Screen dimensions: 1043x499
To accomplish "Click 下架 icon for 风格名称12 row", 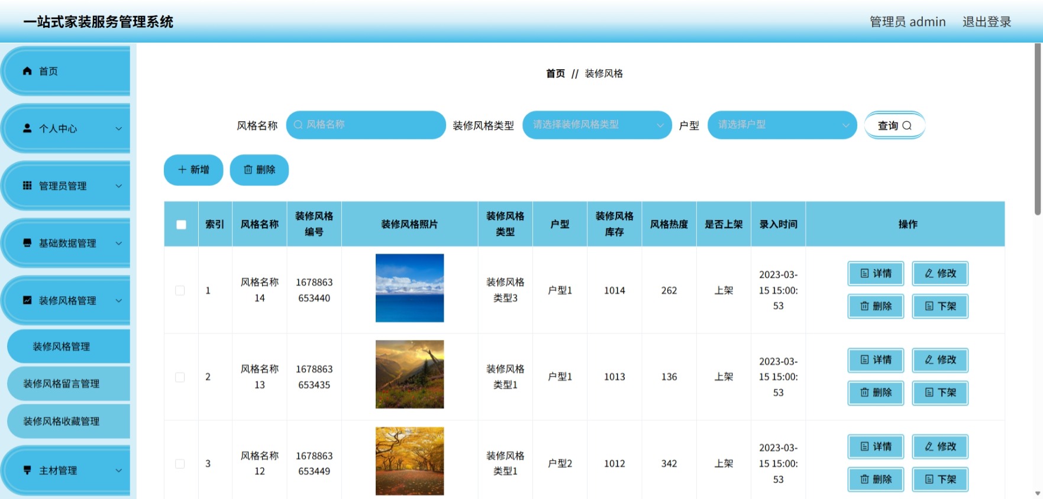I will point(929,479).
